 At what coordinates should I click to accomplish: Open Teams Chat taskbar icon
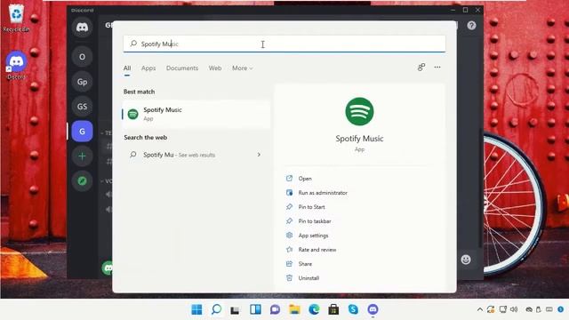[275, 309]
